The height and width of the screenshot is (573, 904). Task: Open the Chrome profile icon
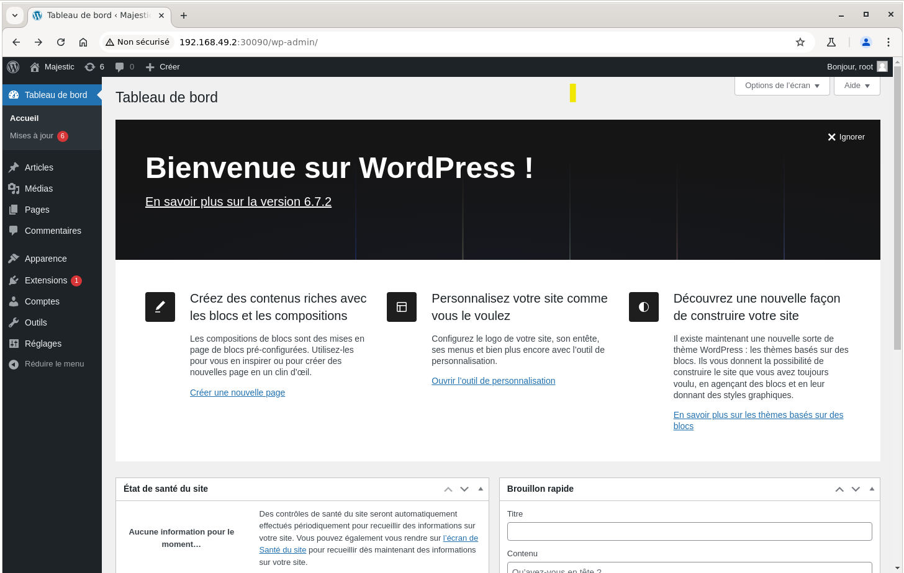click(866, 42)
